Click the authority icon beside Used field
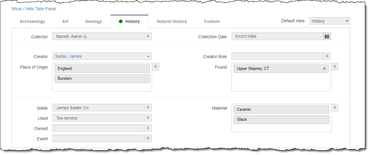Viewport: 370px width, 155px height. (148, 118)
